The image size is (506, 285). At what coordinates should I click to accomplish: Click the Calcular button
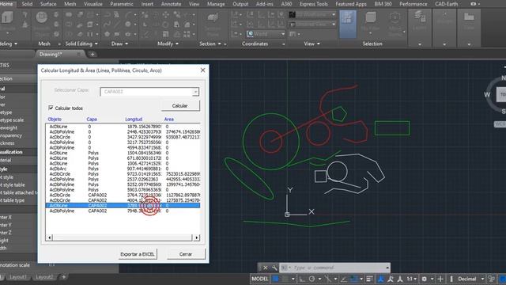point(180,105)
